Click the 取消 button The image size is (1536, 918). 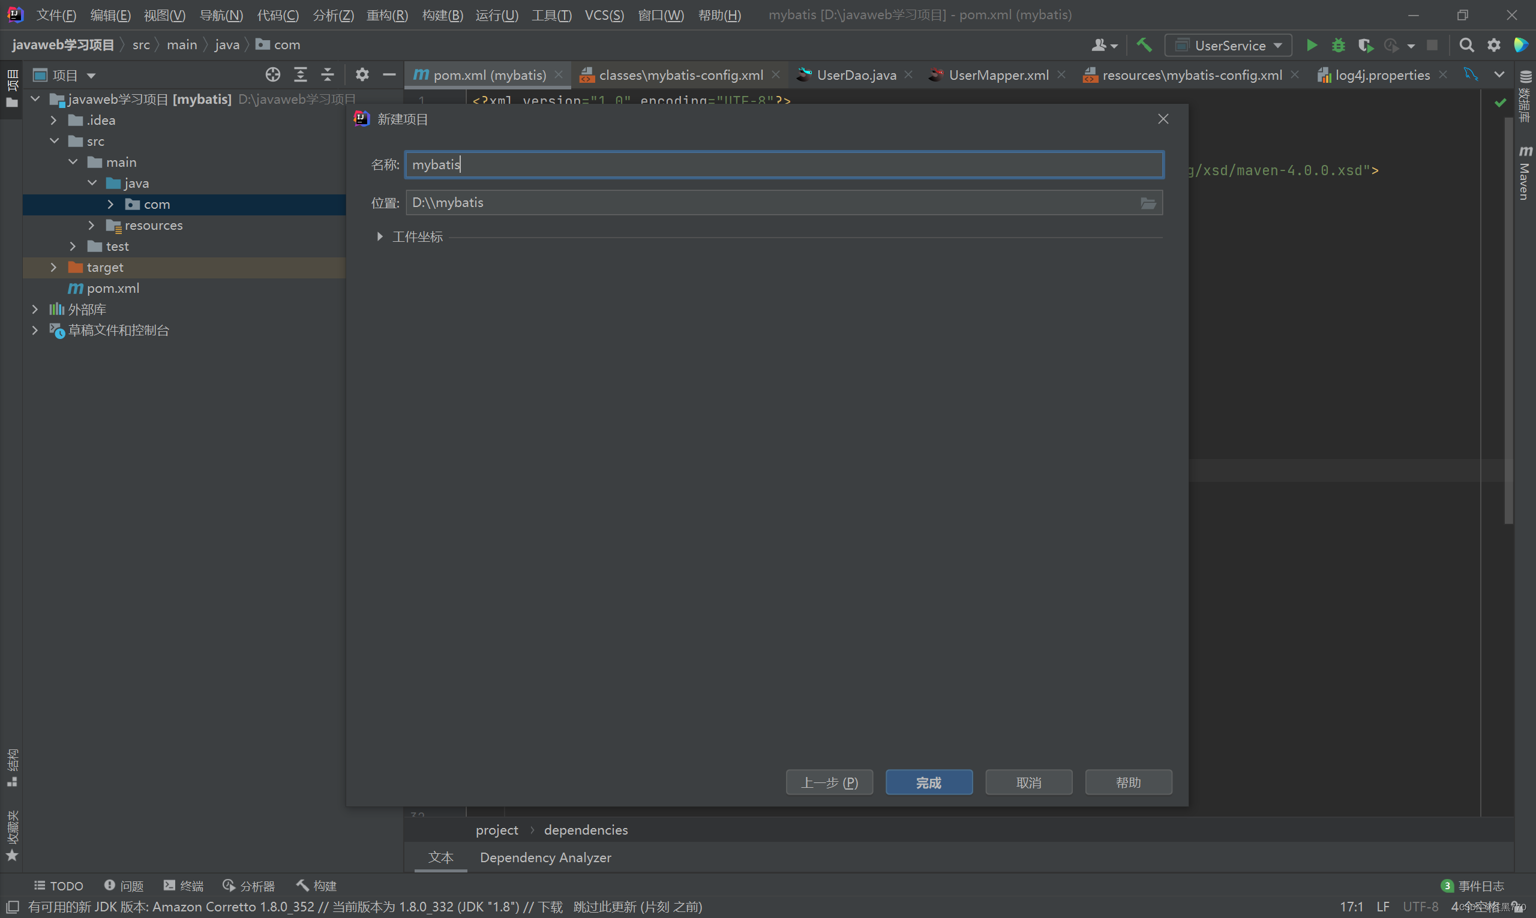tap(1028, 782)
